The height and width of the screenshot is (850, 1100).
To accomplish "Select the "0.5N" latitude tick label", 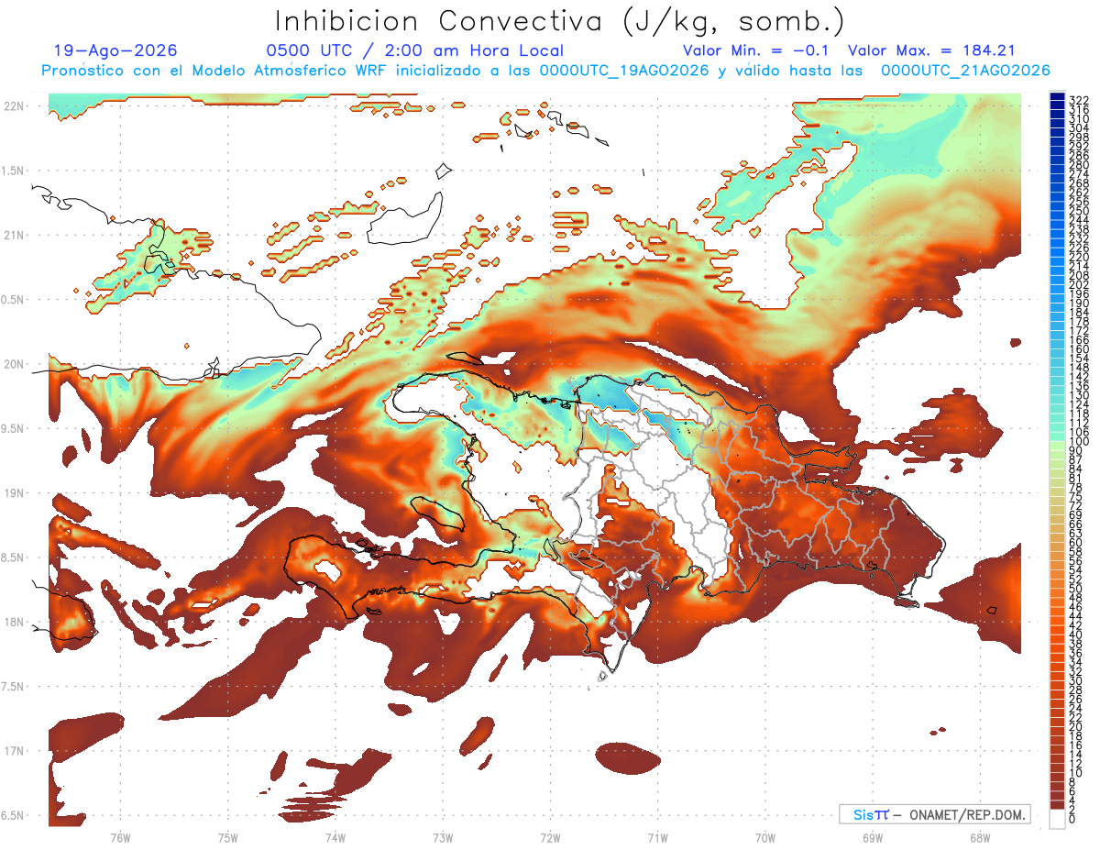I will point(14,300).
